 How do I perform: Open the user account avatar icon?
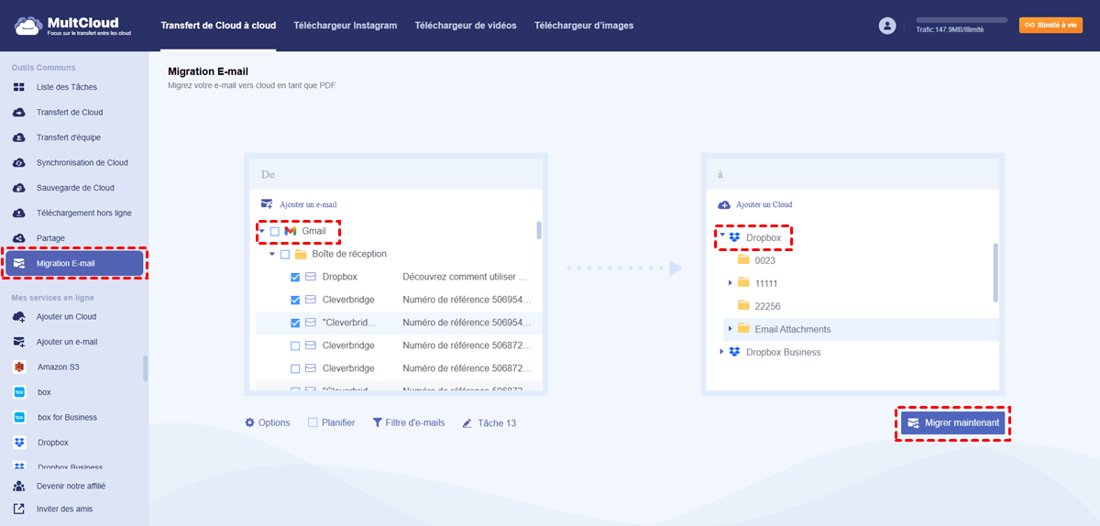[886, 26]
